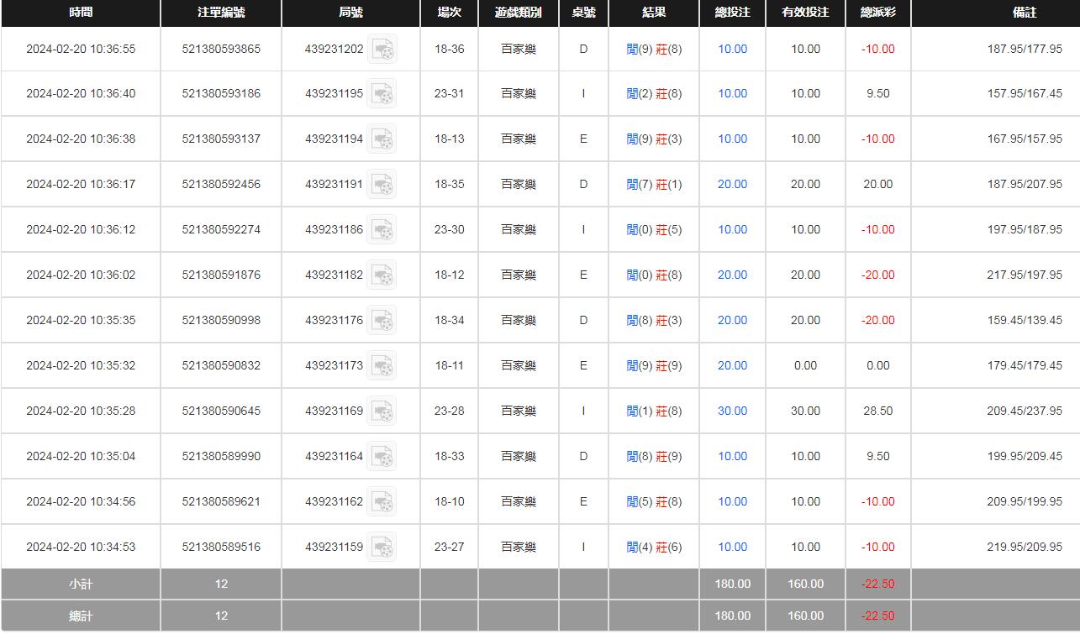Play replay icon beside round 439231194

click(382, 139)
